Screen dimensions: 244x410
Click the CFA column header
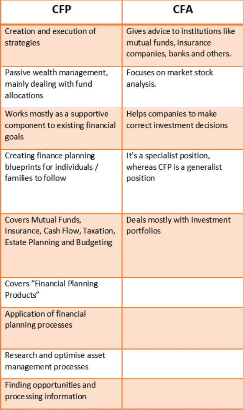coord(183,10)
